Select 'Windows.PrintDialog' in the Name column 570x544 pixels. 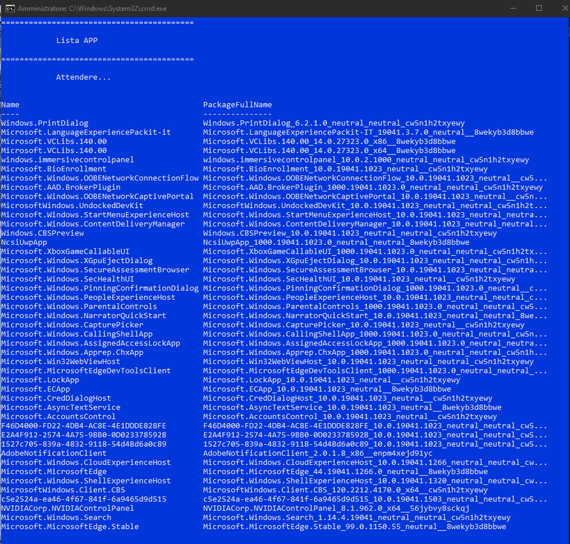click(45, 123)
